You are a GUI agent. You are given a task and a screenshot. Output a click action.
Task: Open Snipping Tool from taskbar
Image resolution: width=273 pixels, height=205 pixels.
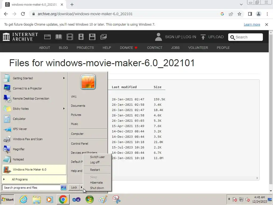pos(116,199)
